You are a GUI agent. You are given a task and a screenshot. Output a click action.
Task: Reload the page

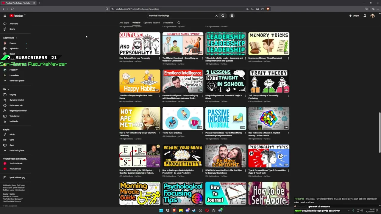click(12, 9)
